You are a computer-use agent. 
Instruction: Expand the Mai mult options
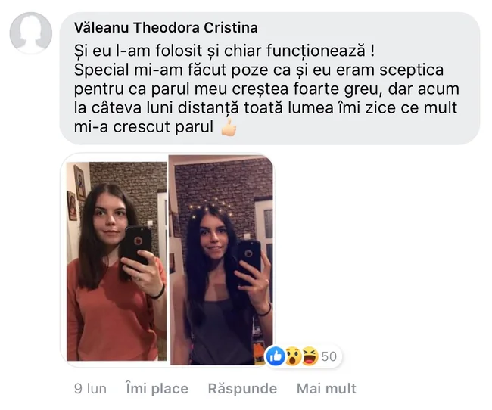(326, 389)
